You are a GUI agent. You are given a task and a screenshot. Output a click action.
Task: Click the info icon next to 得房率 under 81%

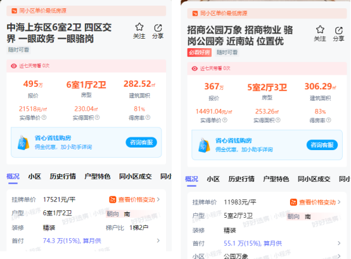(148, 117)
